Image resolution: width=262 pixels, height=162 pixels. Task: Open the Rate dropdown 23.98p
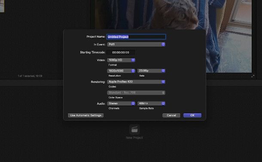coord(151,71)
